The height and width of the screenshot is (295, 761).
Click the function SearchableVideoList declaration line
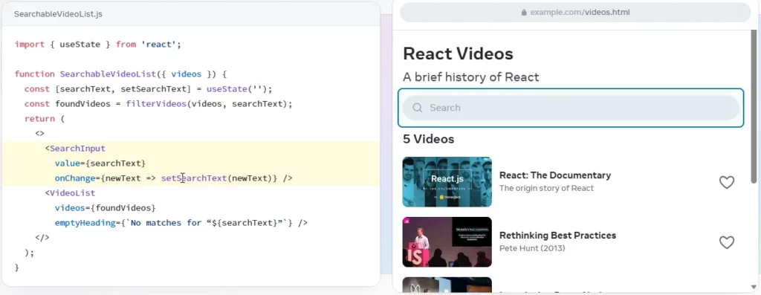click(121, 74)
